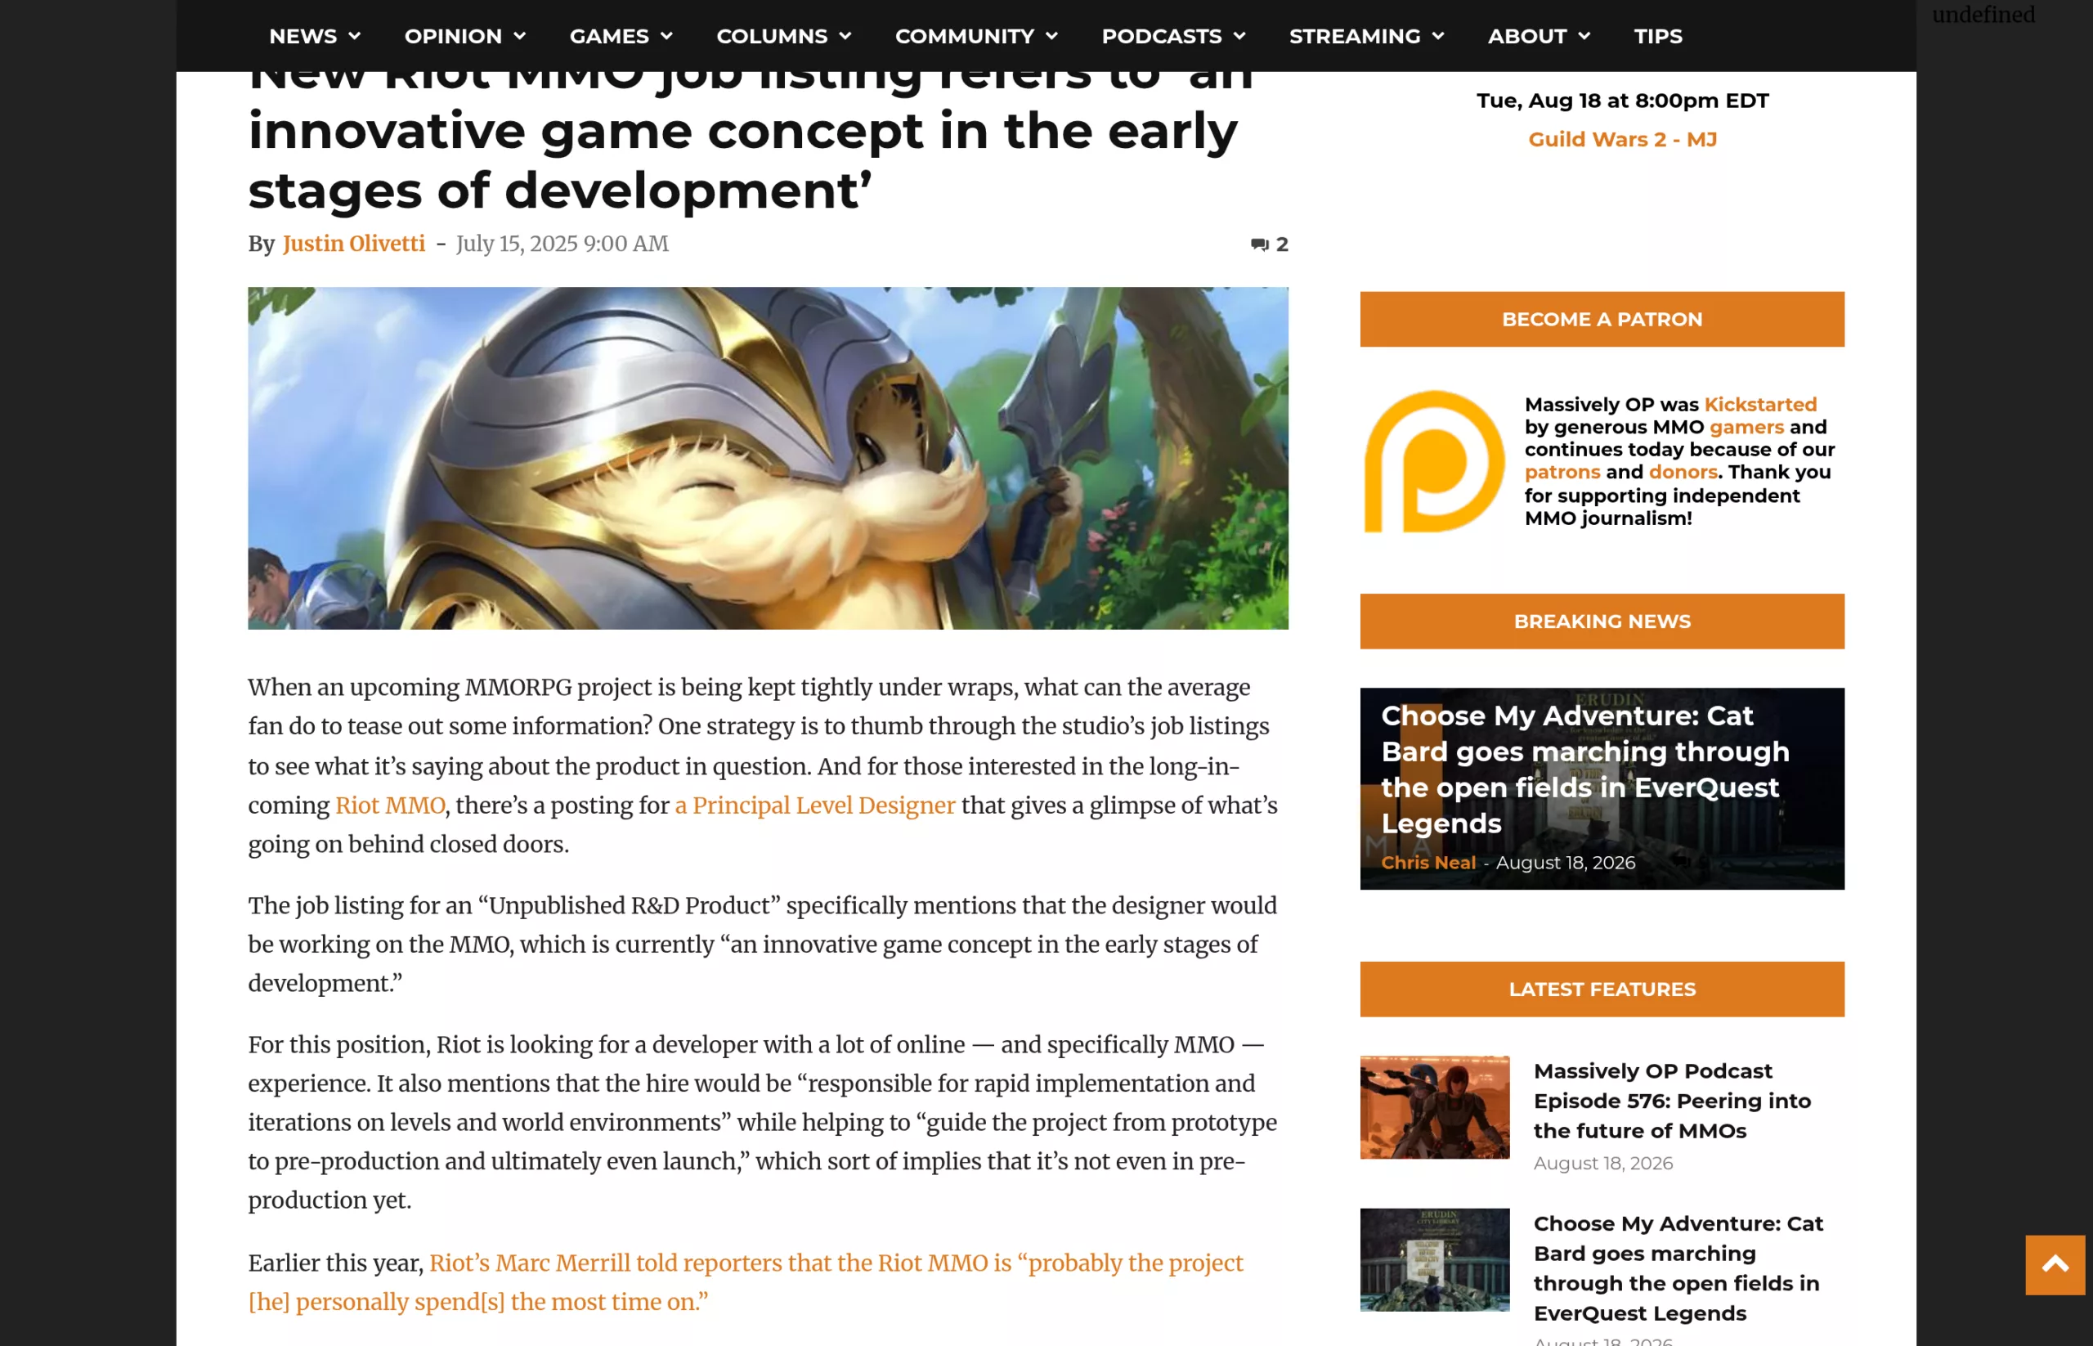Expand the COMMUNITY menu chevron

click(1051, 36)
